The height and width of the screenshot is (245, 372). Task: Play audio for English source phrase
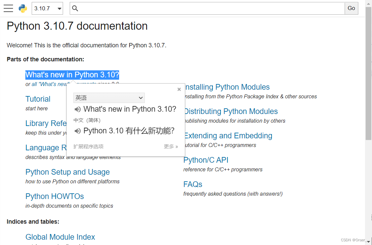point(77,109)
